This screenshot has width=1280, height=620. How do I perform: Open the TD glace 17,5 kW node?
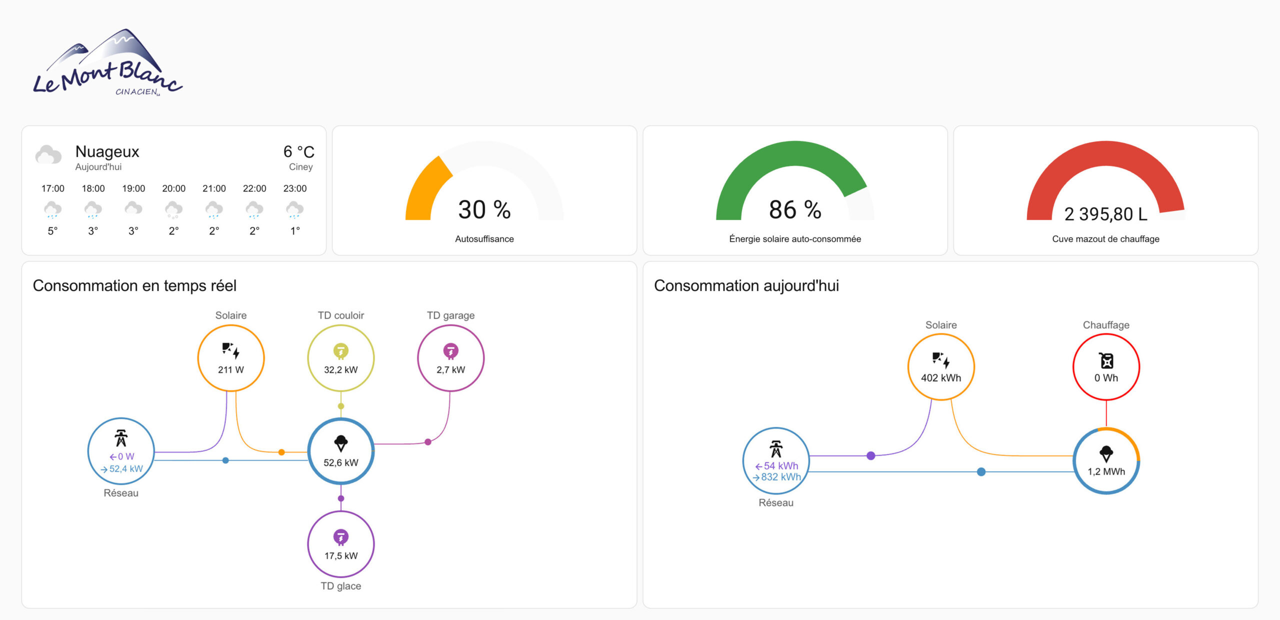click(340, 544)
